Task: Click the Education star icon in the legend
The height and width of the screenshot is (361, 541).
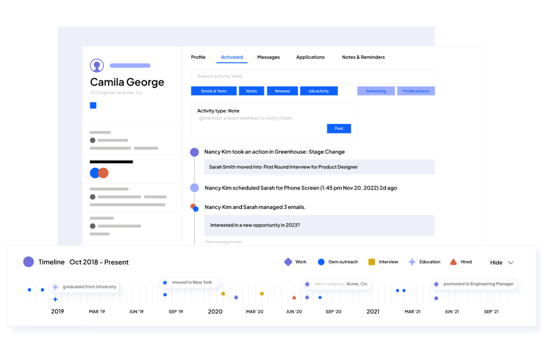Action: tap(412, 262)
